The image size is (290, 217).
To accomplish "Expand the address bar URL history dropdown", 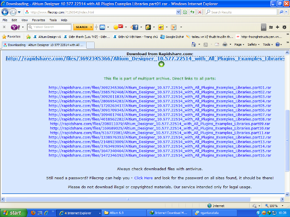I will (x=178, y=12).
